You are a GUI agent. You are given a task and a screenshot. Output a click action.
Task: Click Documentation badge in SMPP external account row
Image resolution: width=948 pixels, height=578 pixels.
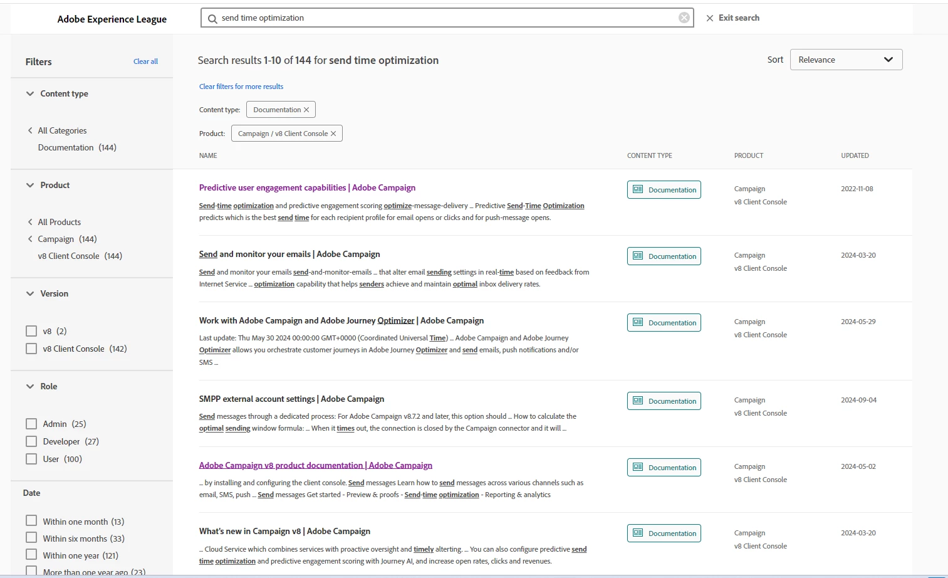tap(664, 401)
